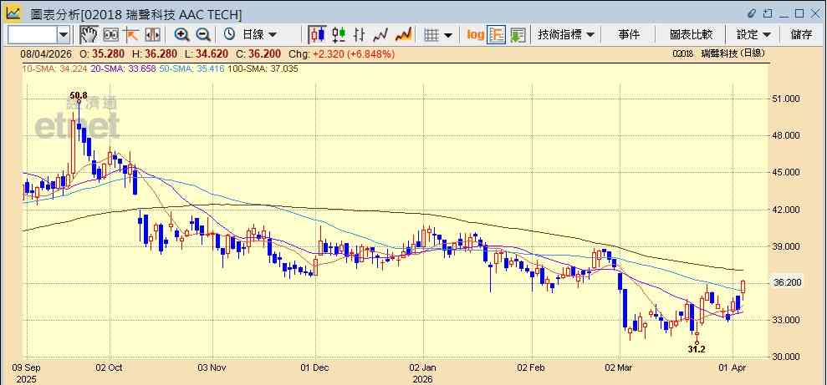Open the 日線 period dropdown

click(259, 35)
